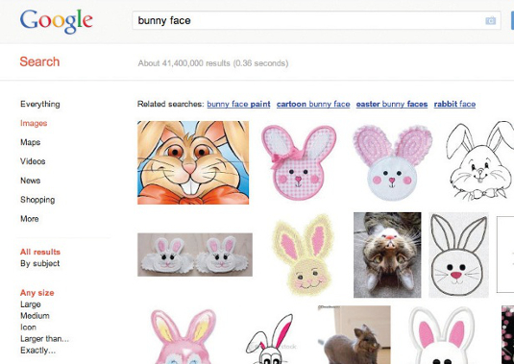Open the yellow fuzzy embroidered bunny image
Viewport: 514px width, 364px height.
[304, 255]
